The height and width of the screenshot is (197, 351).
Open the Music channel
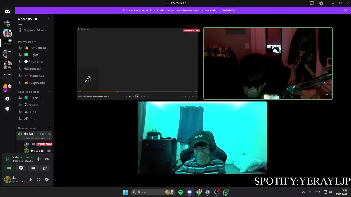34,105
